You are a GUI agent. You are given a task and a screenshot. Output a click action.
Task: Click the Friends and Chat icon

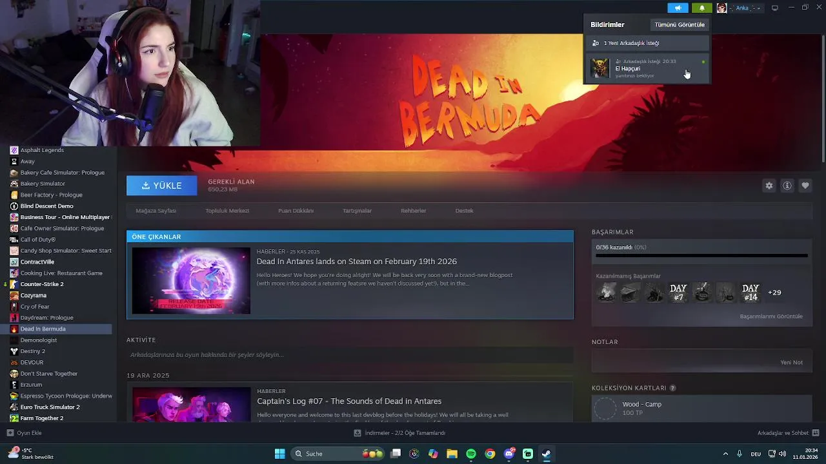(816, 433)
